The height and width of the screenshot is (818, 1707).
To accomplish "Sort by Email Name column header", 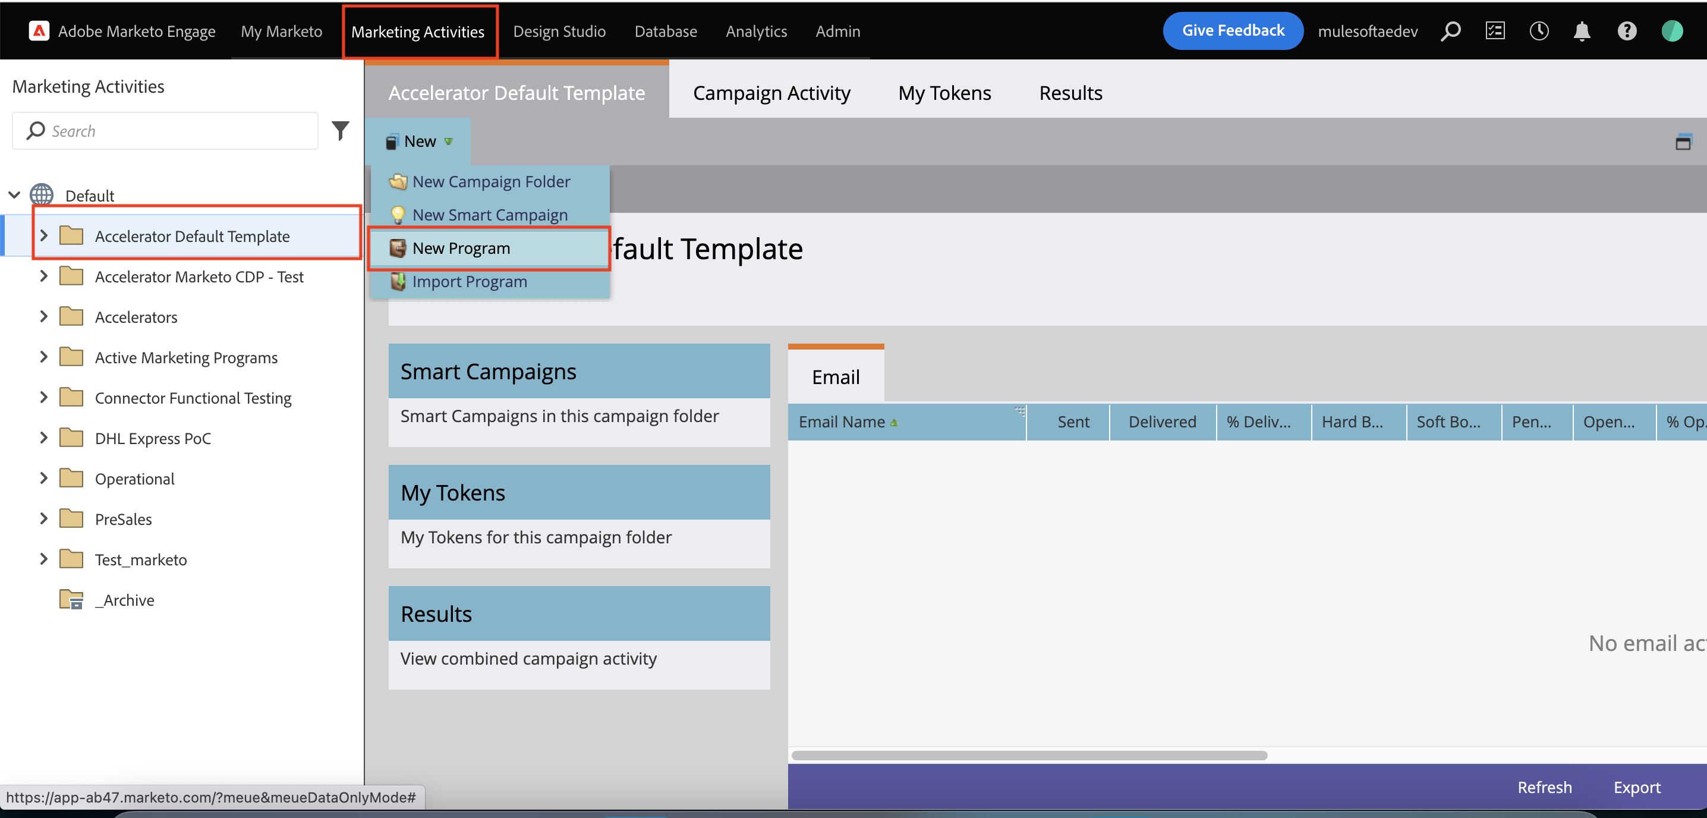I will [906, 421].
